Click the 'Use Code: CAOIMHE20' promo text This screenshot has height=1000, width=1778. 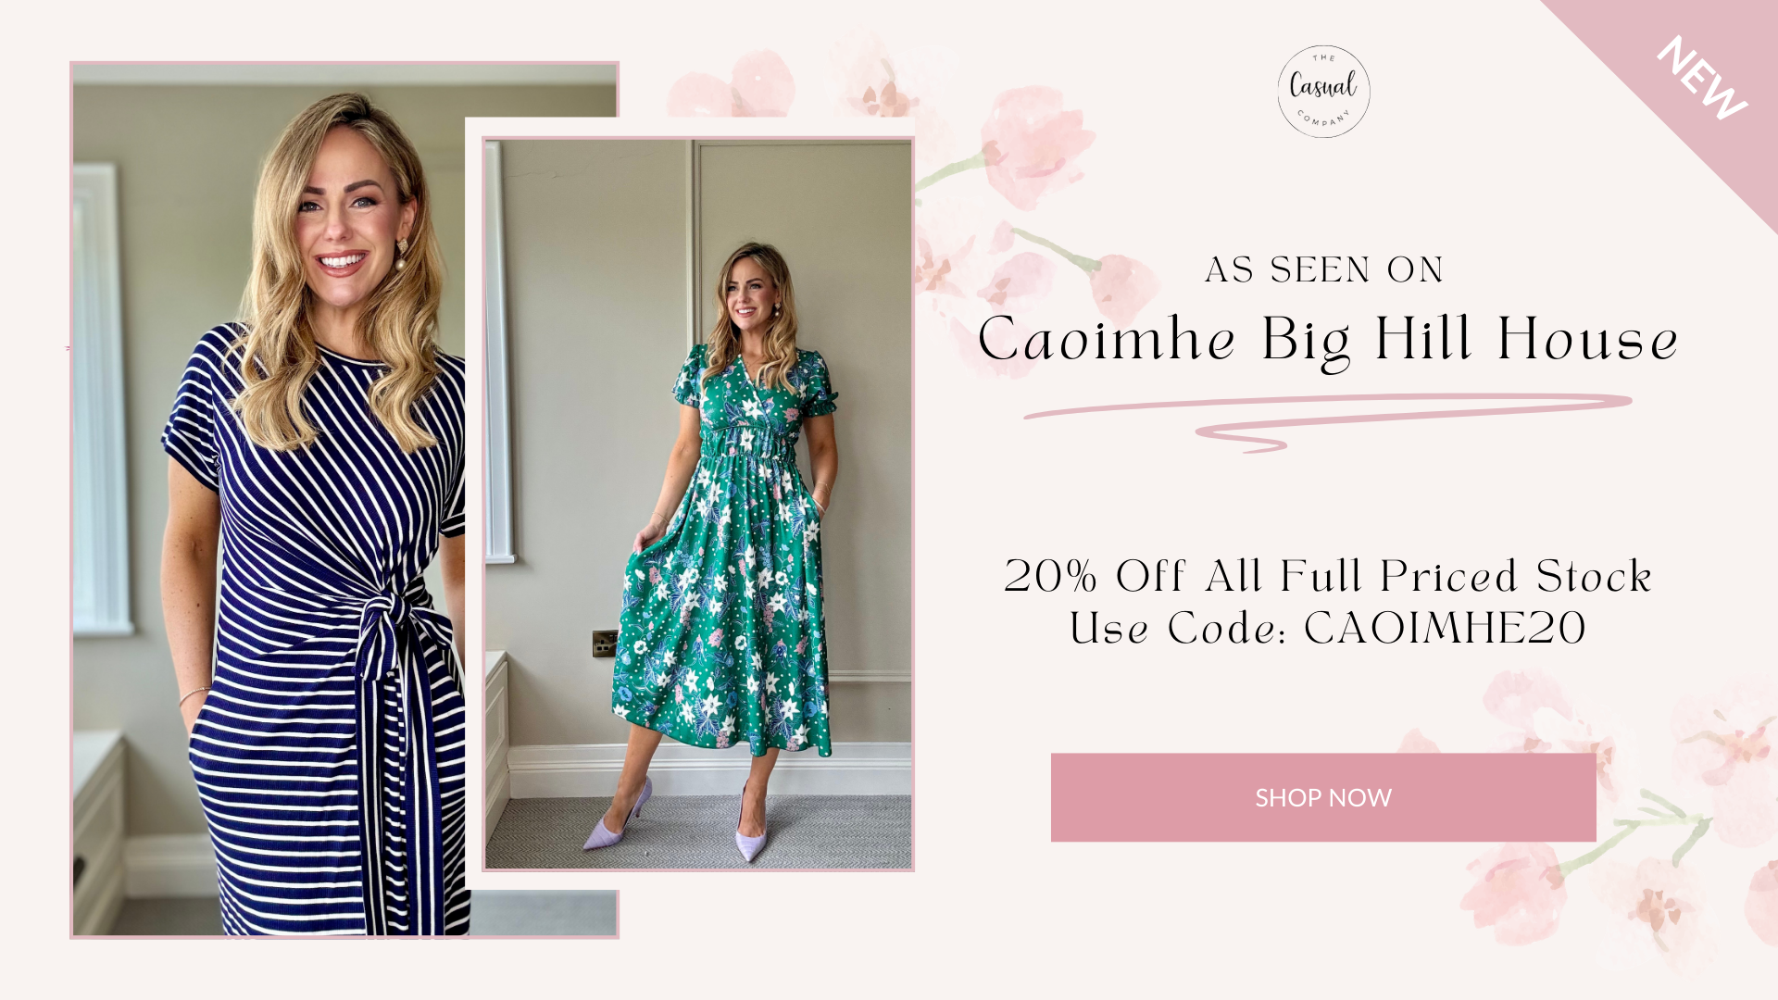[x=1328, y=629]
